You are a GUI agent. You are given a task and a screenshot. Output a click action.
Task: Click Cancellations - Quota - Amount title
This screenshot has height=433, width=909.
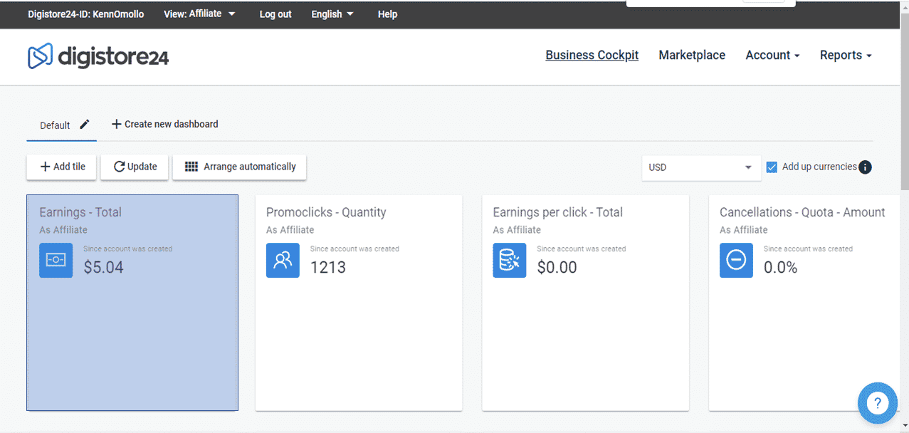[802, 212]
